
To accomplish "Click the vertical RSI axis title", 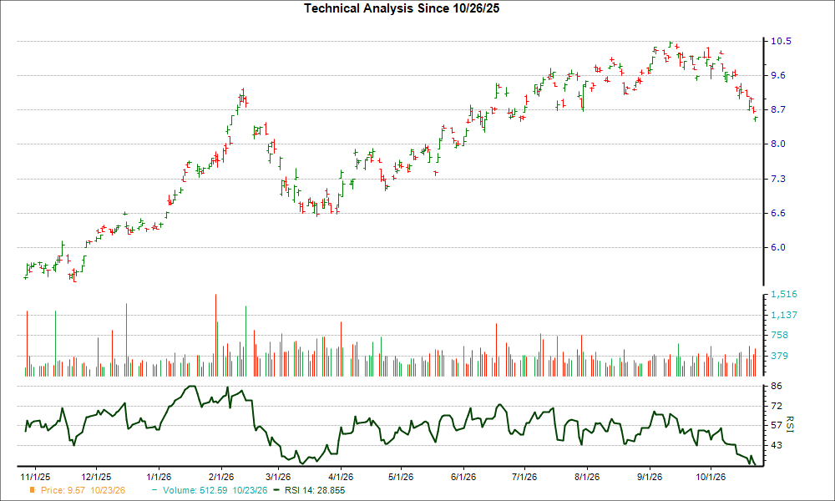I will click(x=790, y=424).
